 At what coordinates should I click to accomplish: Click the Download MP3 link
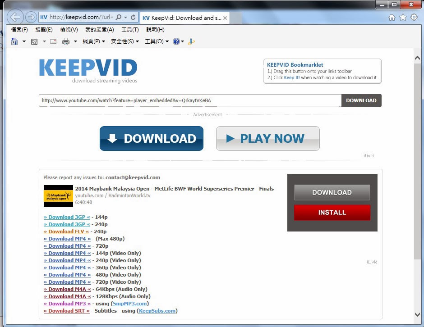point(67,304)
